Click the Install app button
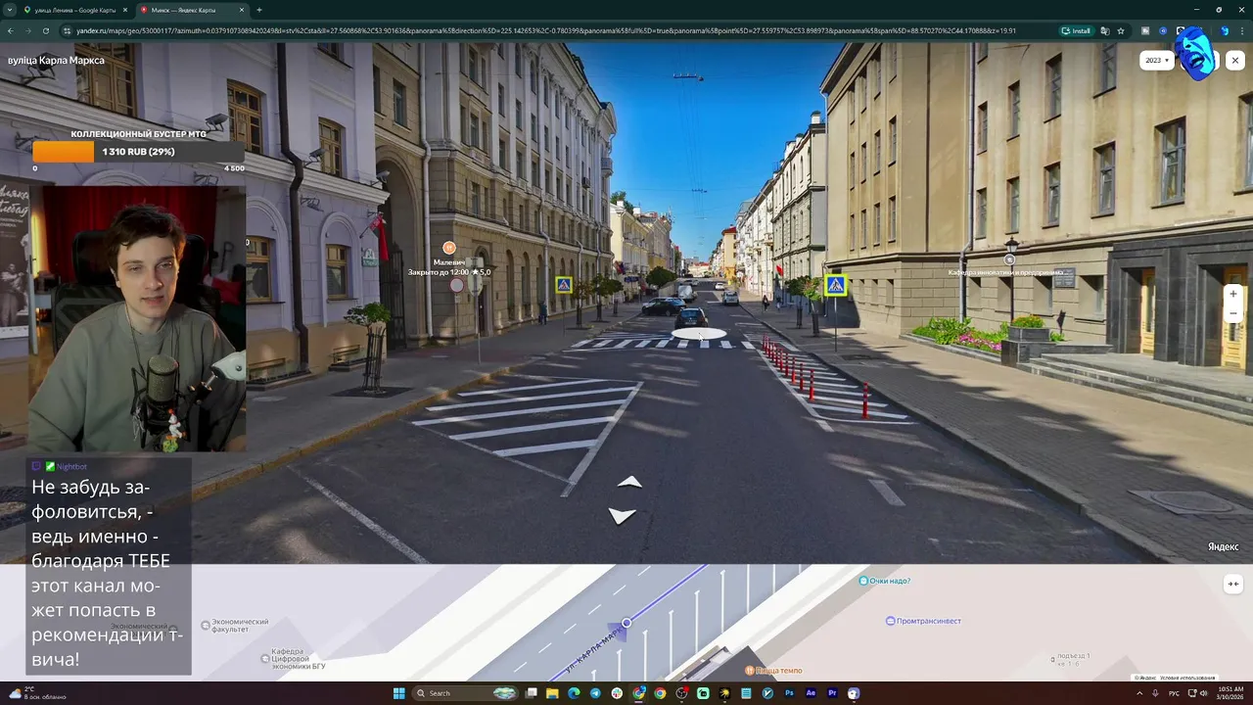 tap(1077, 30)
